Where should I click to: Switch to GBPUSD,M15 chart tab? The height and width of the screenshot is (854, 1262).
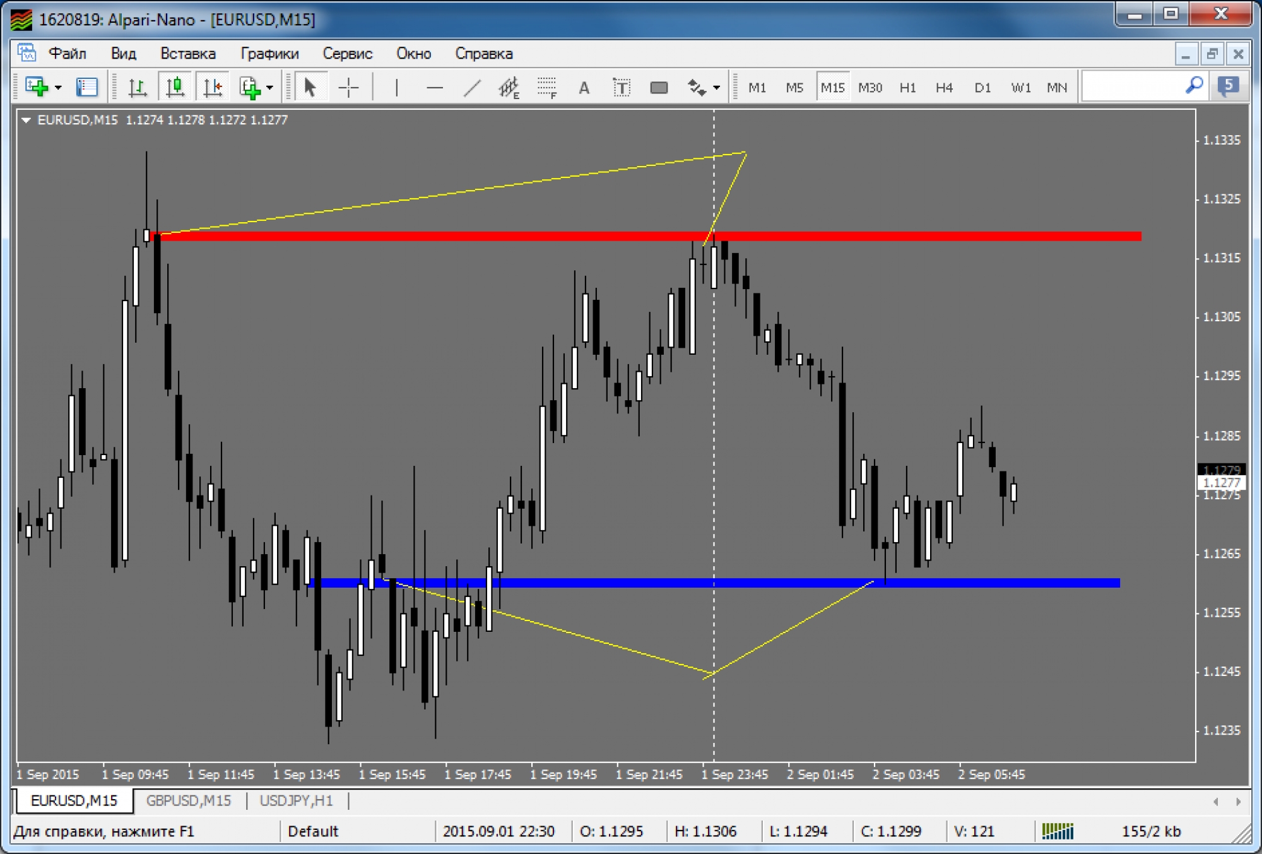click(x=188, y=800)
